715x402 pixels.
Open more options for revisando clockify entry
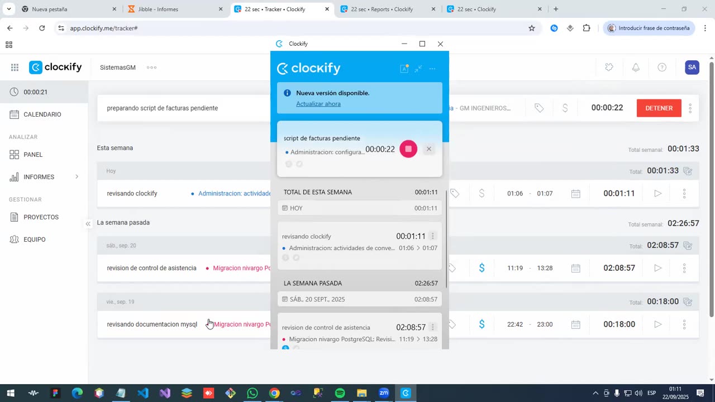click(684, 194)
